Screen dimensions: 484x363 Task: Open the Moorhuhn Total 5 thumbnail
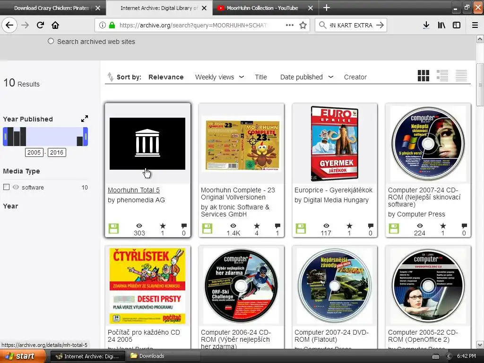tap(147, 144)
